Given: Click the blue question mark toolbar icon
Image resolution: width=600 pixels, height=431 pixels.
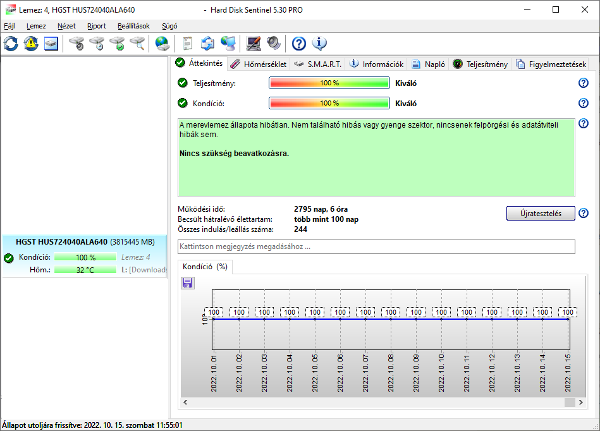Looking at the screenshot, I should pyautogui.click(x=299, y=44).
